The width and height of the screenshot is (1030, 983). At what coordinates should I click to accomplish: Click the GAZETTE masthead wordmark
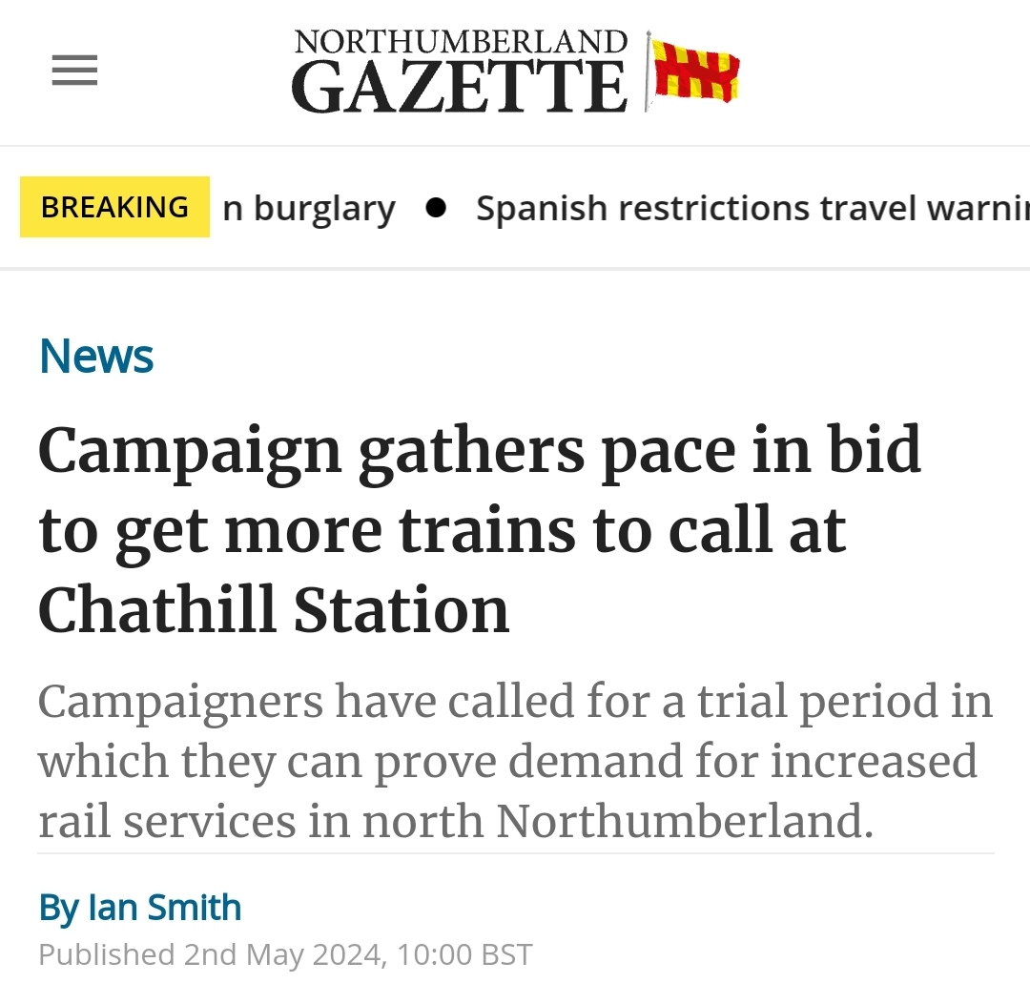tap(460, 86)
